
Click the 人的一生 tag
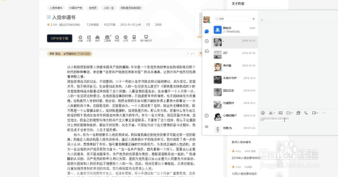click(108, 8)
